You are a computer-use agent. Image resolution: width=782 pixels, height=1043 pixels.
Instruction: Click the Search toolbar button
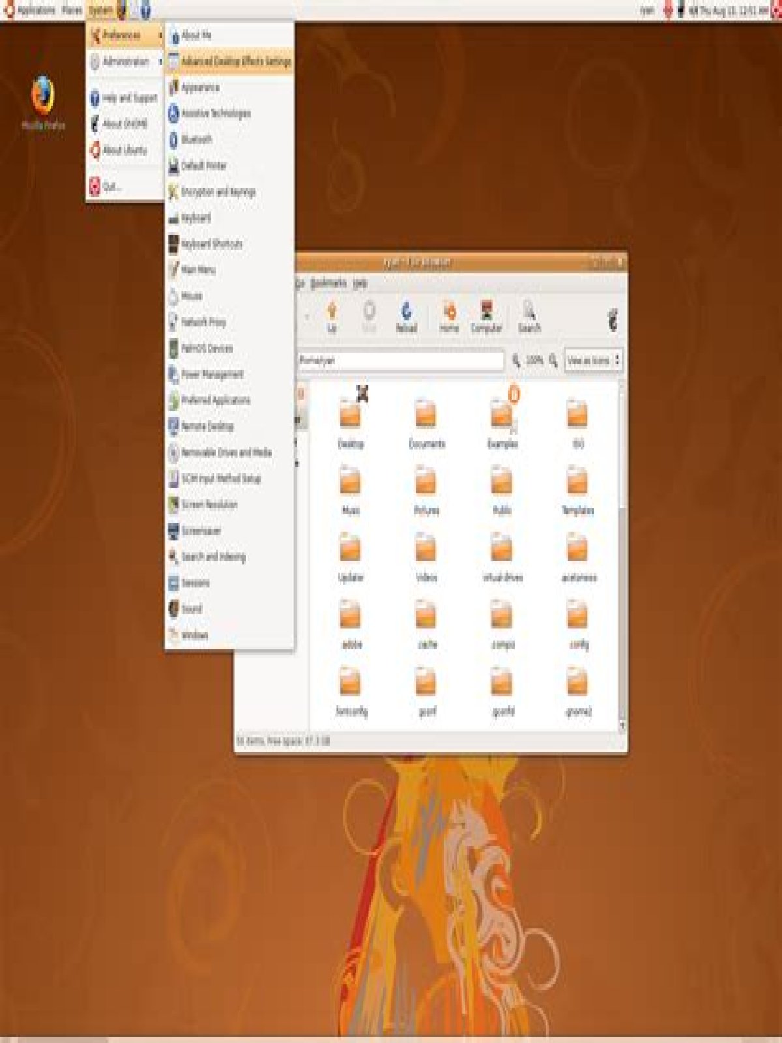529,317
